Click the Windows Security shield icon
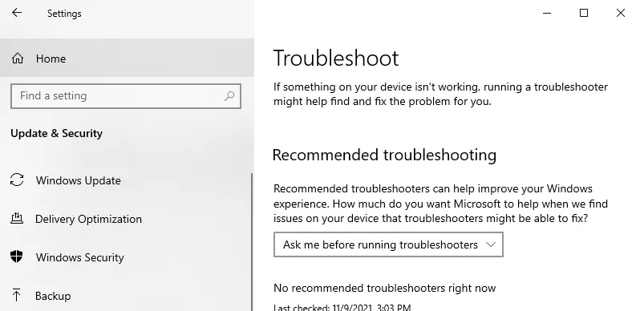 17,256
